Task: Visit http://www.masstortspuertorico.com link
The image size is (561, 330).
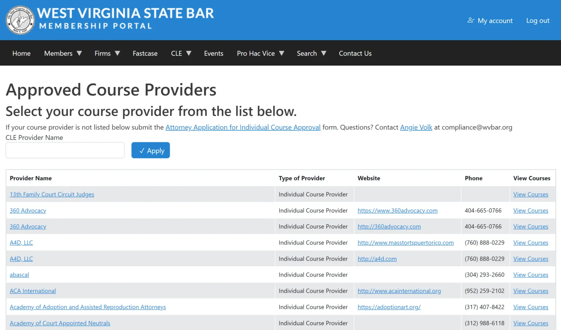Action: (406, 243)
